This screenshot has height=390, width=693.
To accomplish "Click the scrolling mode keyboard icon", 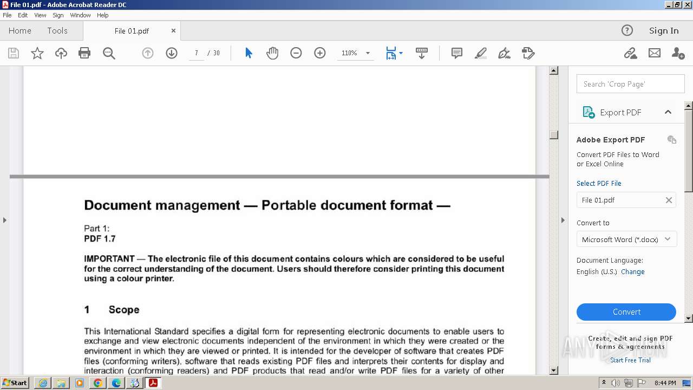I will (x=422, y=53).
